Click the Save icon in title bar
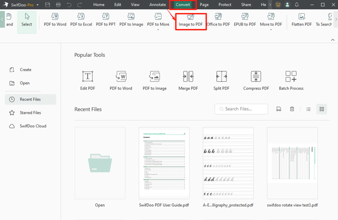 tap(48, 4)
